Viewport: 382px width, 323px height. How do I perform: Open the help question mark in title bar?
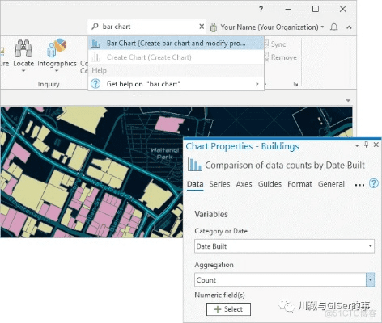coord(261,10)
